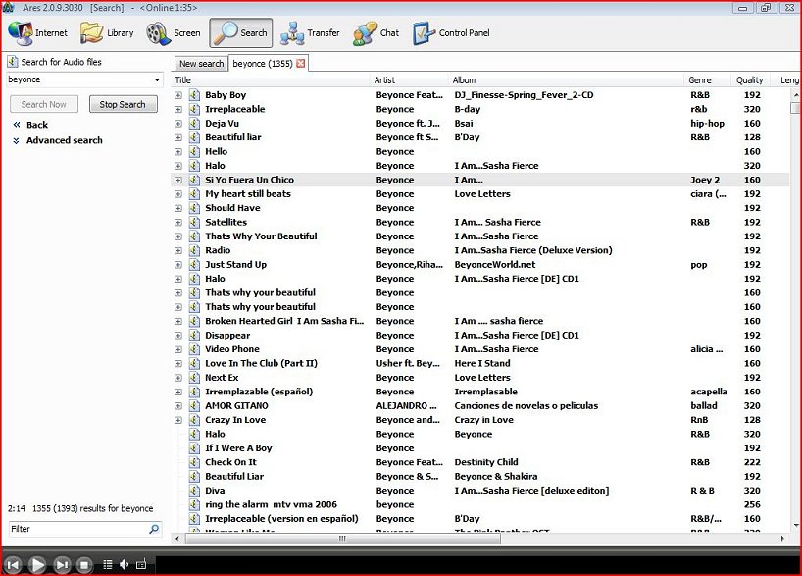Switch to the Screen media view

(174, 33)
